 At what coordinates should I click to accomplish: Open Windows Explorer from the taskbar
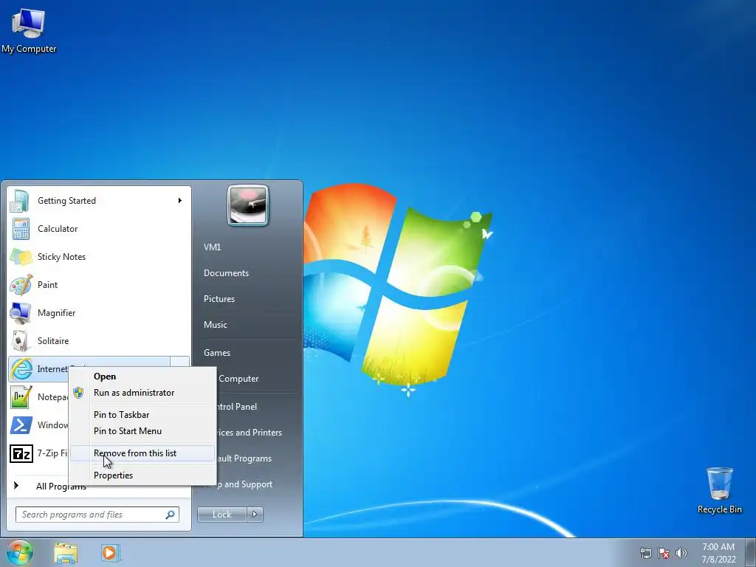pos(66,553)
